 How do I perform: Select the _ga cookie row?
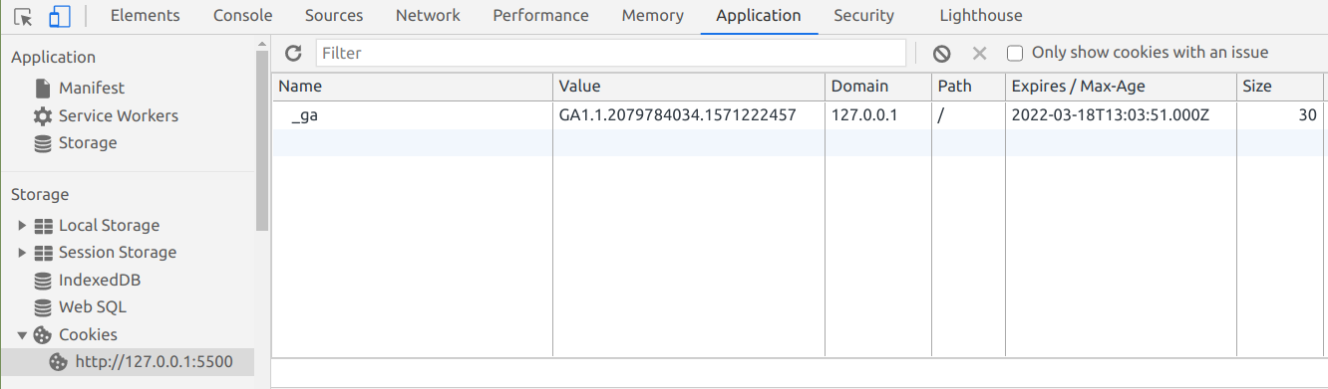tap(798, 115)
